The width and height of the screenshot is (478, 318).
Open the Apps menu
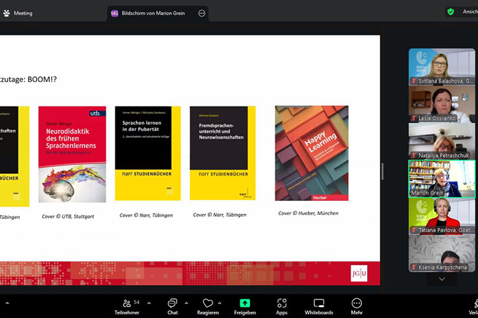tap(282, 305)
